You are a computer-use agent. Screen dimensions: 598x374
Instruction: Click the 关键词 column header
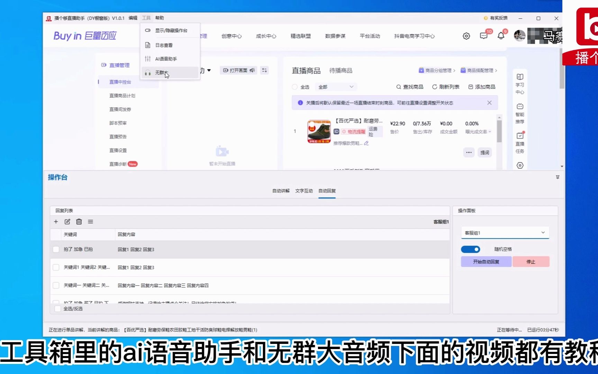[70, 234]
